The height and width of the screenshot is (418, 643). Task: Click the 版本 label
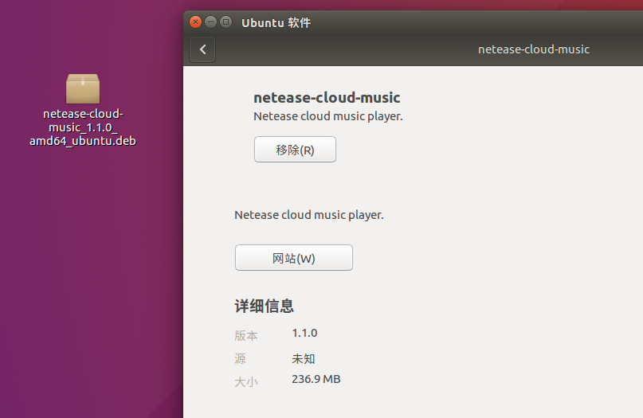246,336
